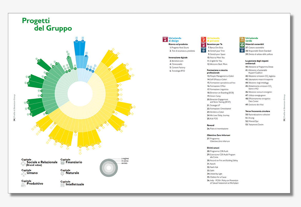Click the page 34 'Profilo di Benetton Group' footer

(x=14, y=108)
